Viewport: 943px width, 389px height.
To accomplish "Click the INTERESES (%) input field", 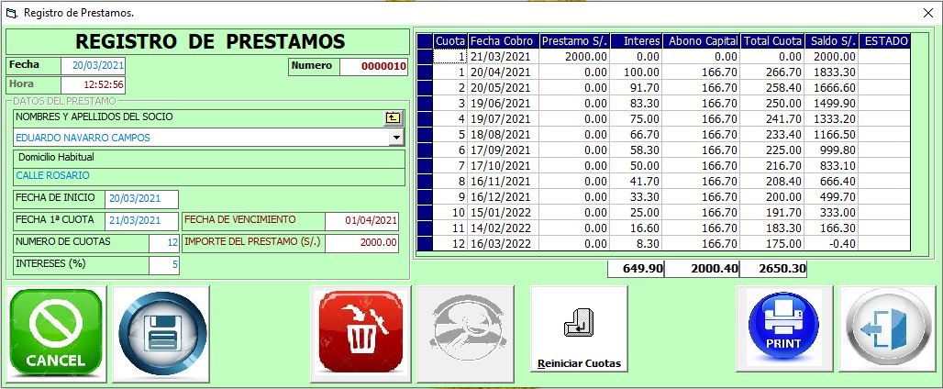I will coord(164,265).
